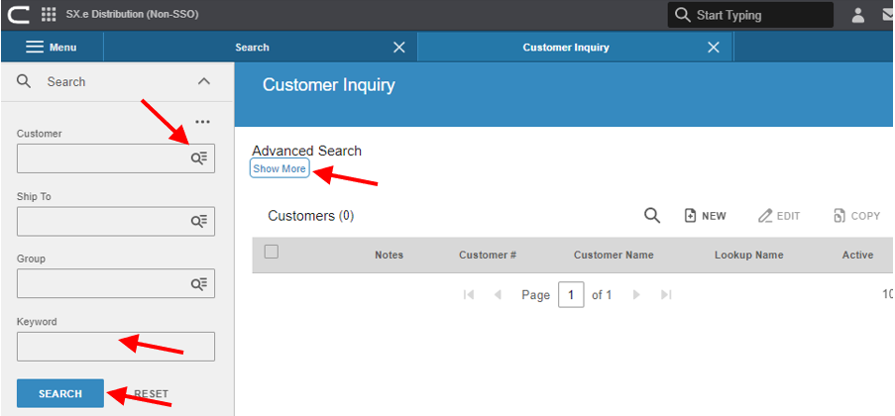
Task: Click into the Ship To field
Action: click(x=116, y=222)
